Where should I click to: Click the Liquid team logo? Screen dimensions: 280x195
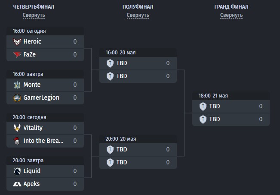point(17,171)
